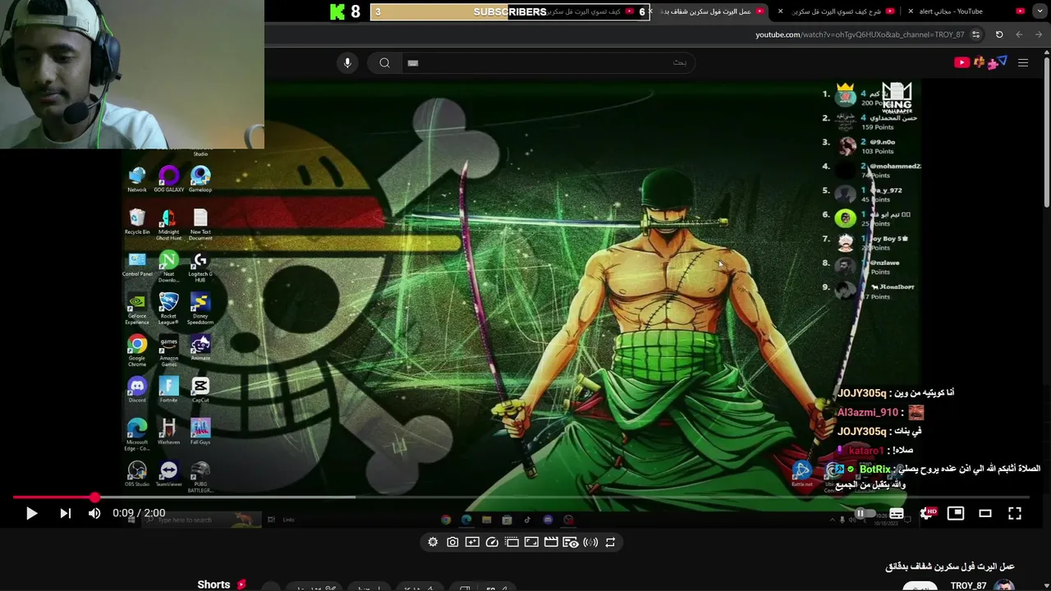Screen dimensions: 1051x591
Task: Click the colorful icon beside YouTube logo
Action: coord(989,62)
